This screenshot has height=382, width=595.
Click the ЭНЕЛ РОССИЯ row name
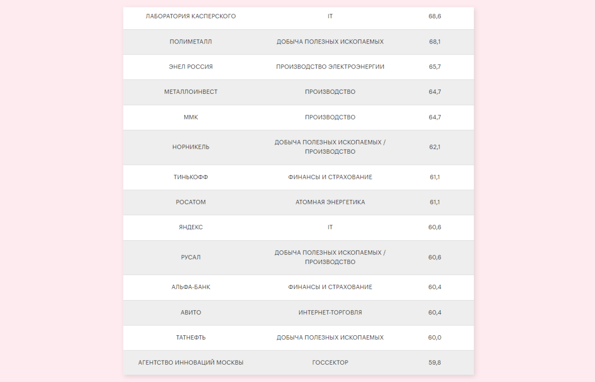(190, 67)
